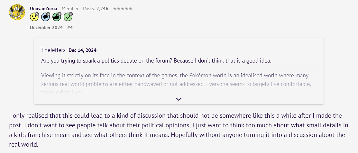Expand the collapsed quote with the chevron
This screenshot has width=358, height=153.
[x=179, y=99]
